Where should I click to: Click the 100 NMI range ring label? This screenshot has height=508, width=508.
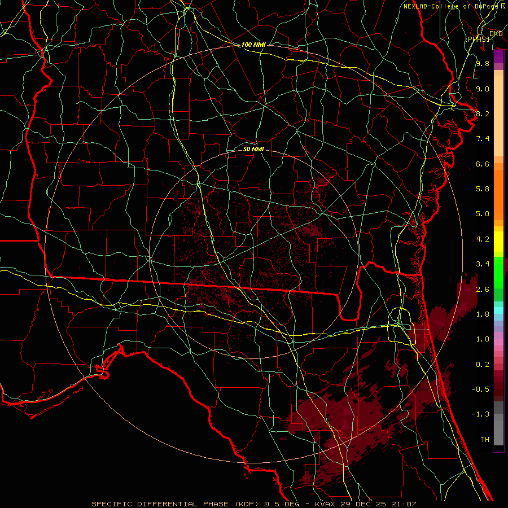pos(253,45)
